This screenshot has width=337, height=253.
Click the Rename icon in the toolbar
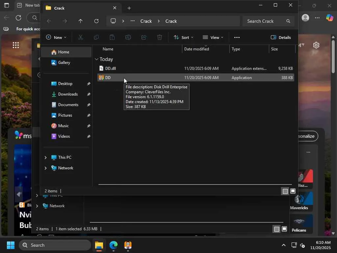[x=128, y=38]
